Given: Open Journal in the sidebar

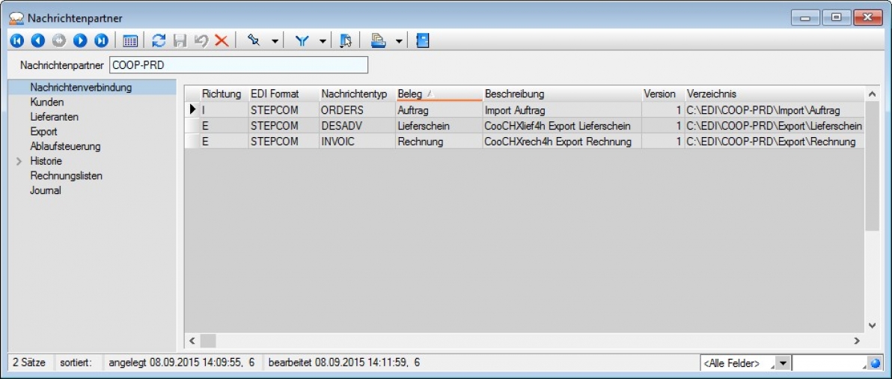Looking at the screenshot, I should 45,191.
